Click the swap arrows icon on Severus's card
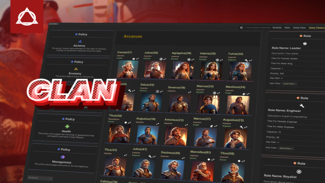325x183 pixels. tap(189, 92)
